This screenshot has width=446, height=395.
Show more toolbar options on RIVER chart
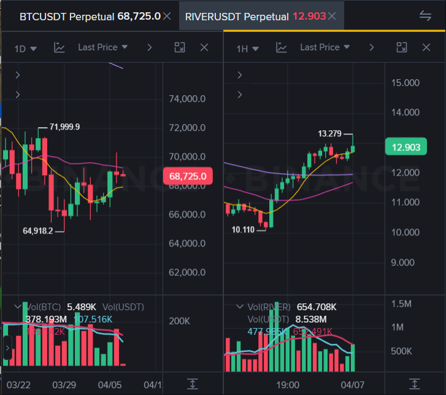372,47
